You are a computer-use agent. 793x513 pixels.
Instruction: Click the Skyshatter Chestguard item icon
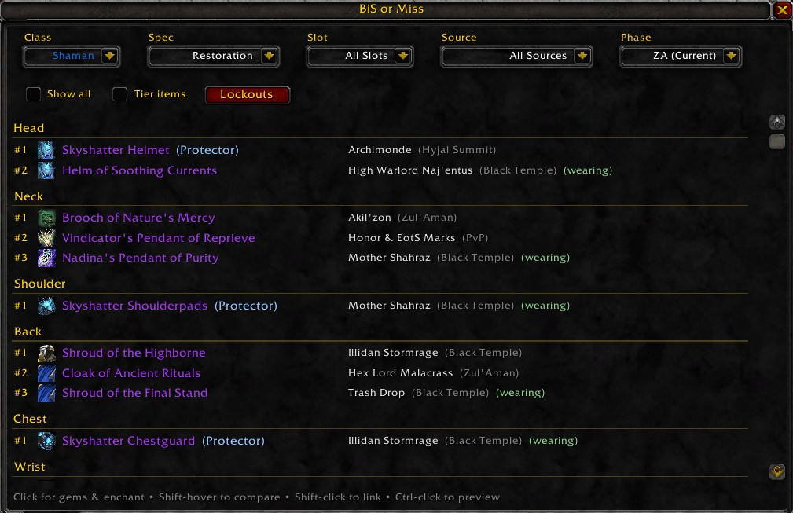click(46, 441)
